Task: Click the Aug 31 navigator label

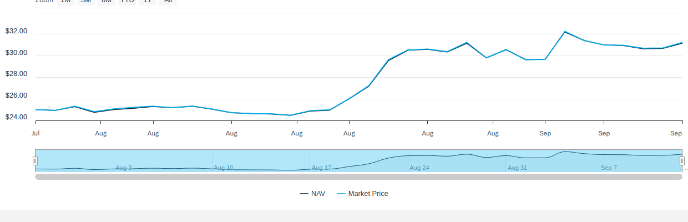Action: pyautogui.click(x=517, y=168)
